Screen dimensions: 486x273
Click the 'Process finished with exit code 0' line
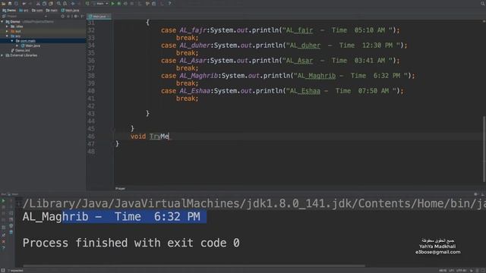tap(131, 243)
